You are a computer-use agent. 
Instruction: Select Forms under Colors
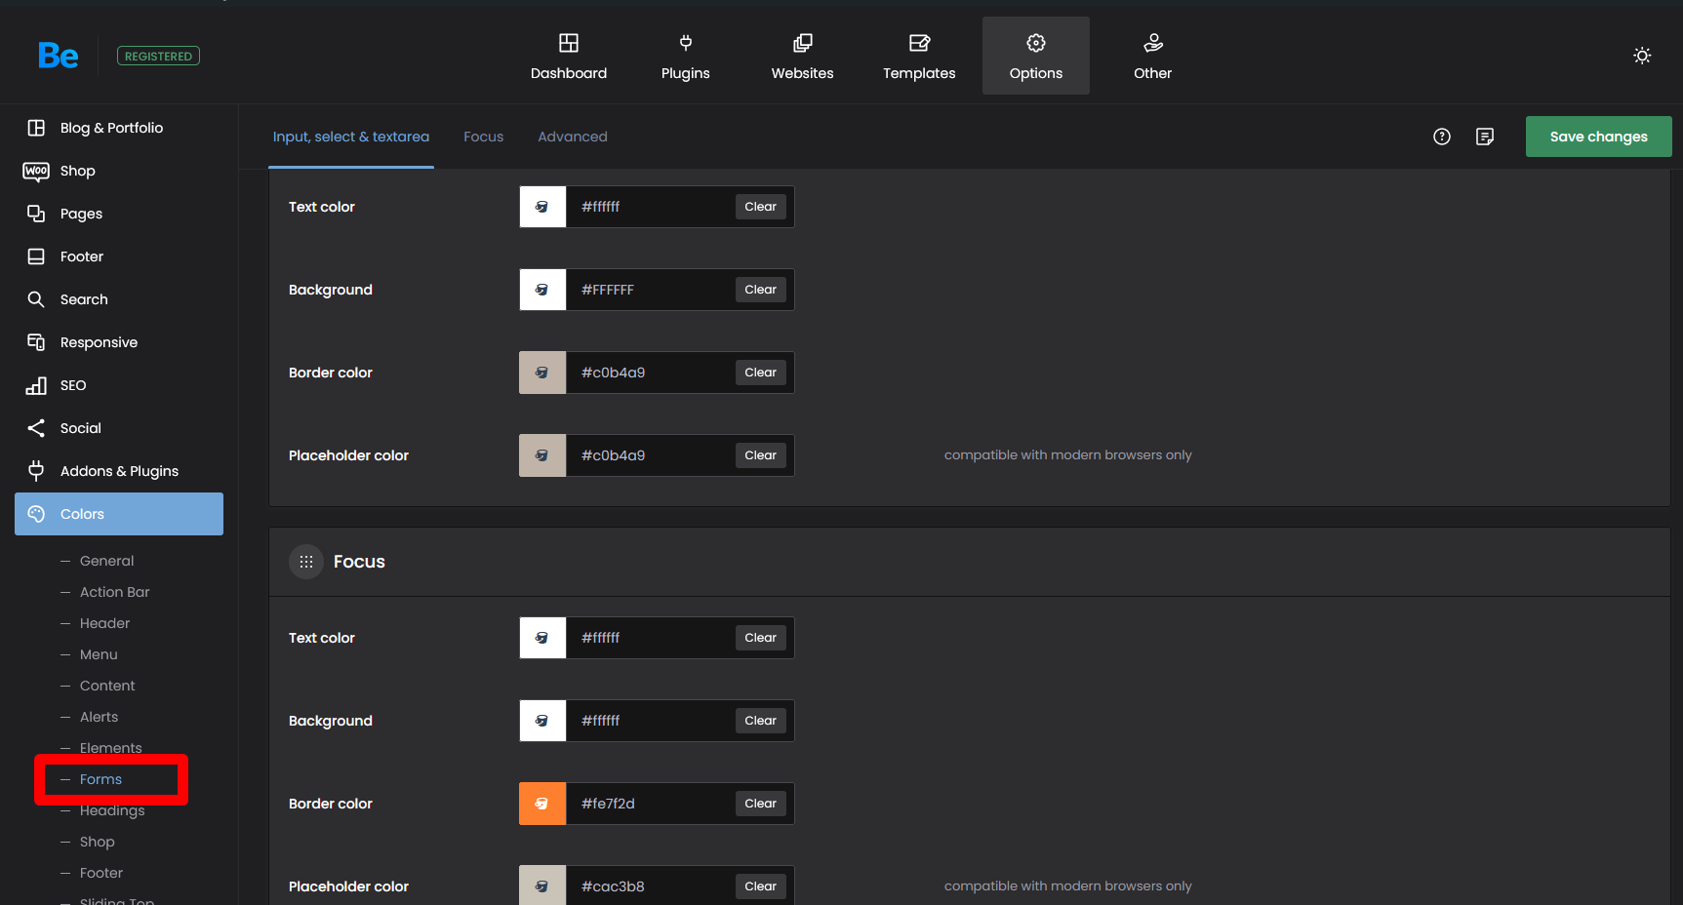coord(100,779)
